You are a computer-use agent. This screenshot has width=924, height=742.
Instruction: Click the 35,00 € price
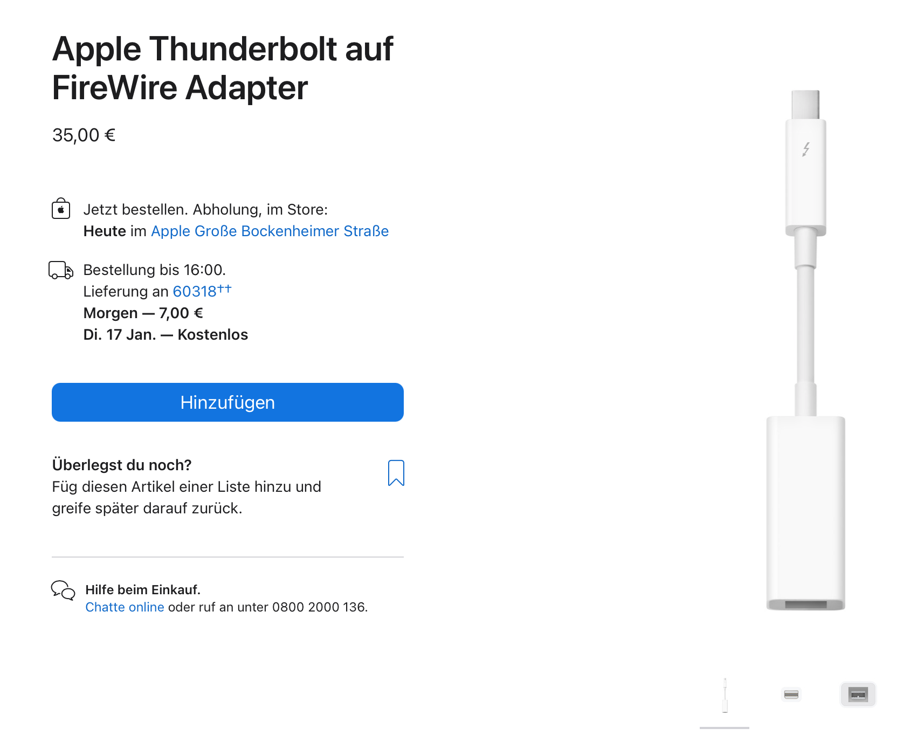84,135
